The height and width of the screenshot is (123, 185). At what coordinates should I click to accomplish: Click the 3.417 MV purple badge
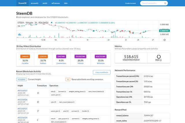(61, 56)
